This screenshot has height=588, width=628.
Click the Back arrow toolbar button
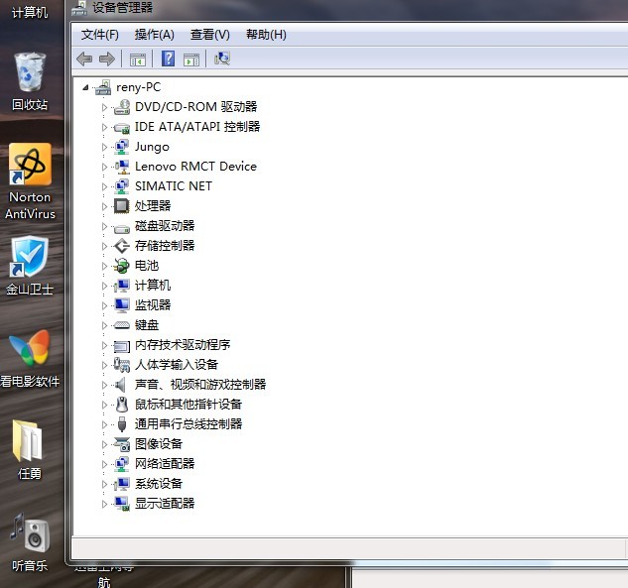pyautogui.click(x=84, y=59)
